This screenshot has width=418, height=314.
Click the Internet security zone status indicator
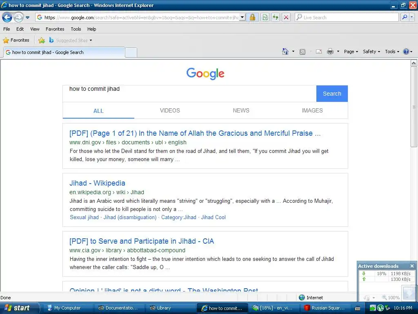click(311, 298)
